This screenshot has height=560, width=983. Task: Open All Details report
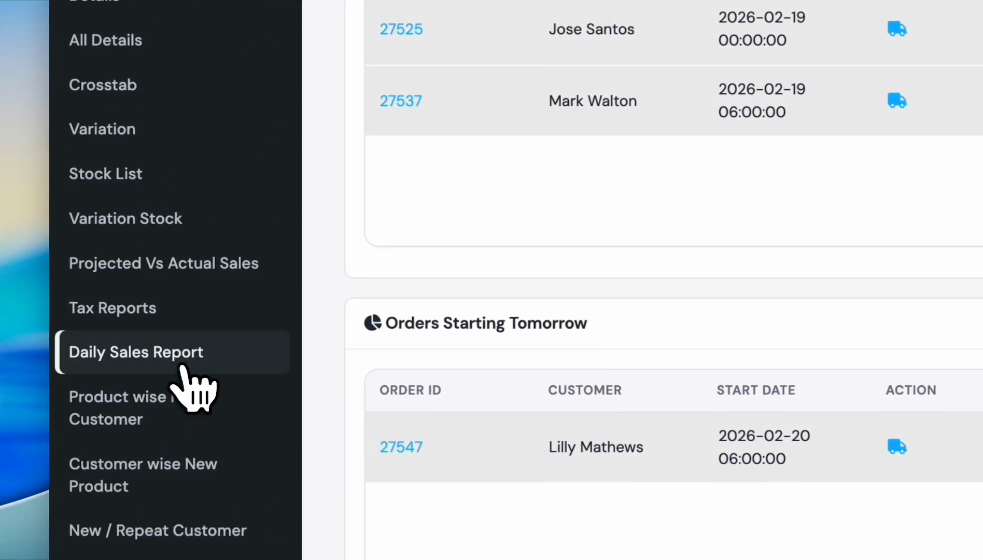click(105, 40)
